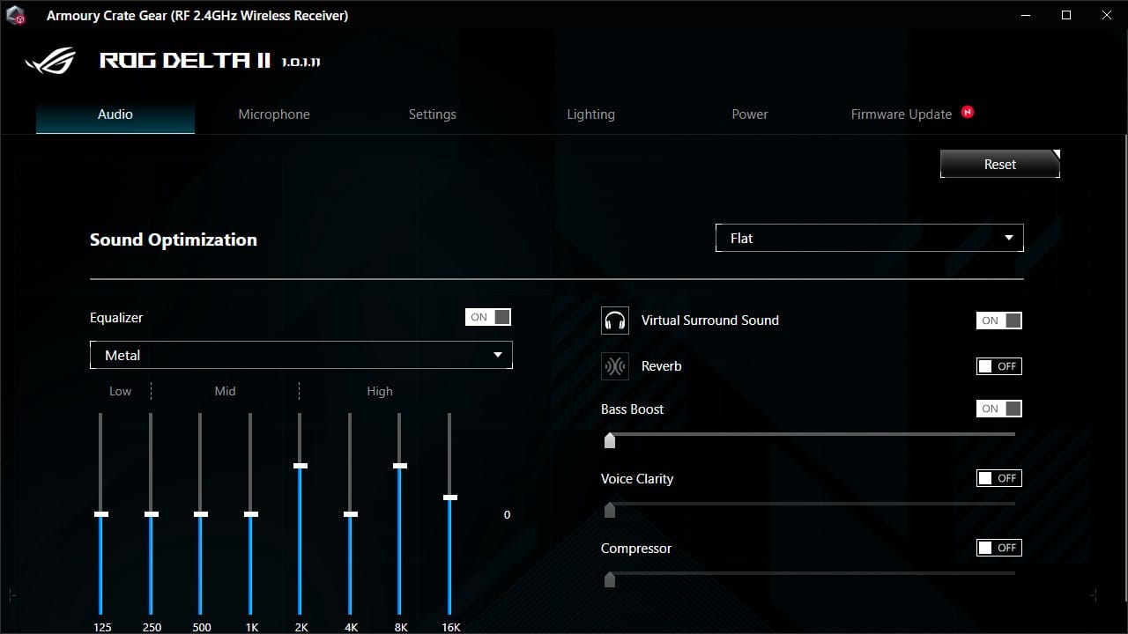The image size is (1128, 634).
Task: Click the Bass Boost level slider handle
Action: 610,440
